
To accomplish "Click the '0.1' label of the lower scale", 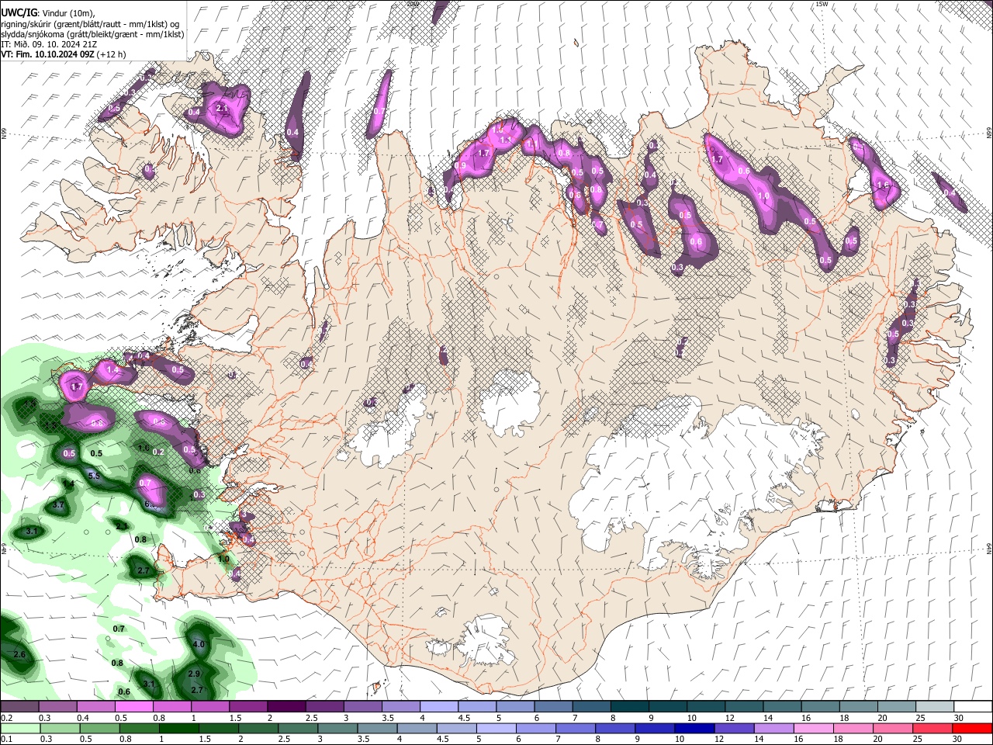I will (x=7, y=738).
